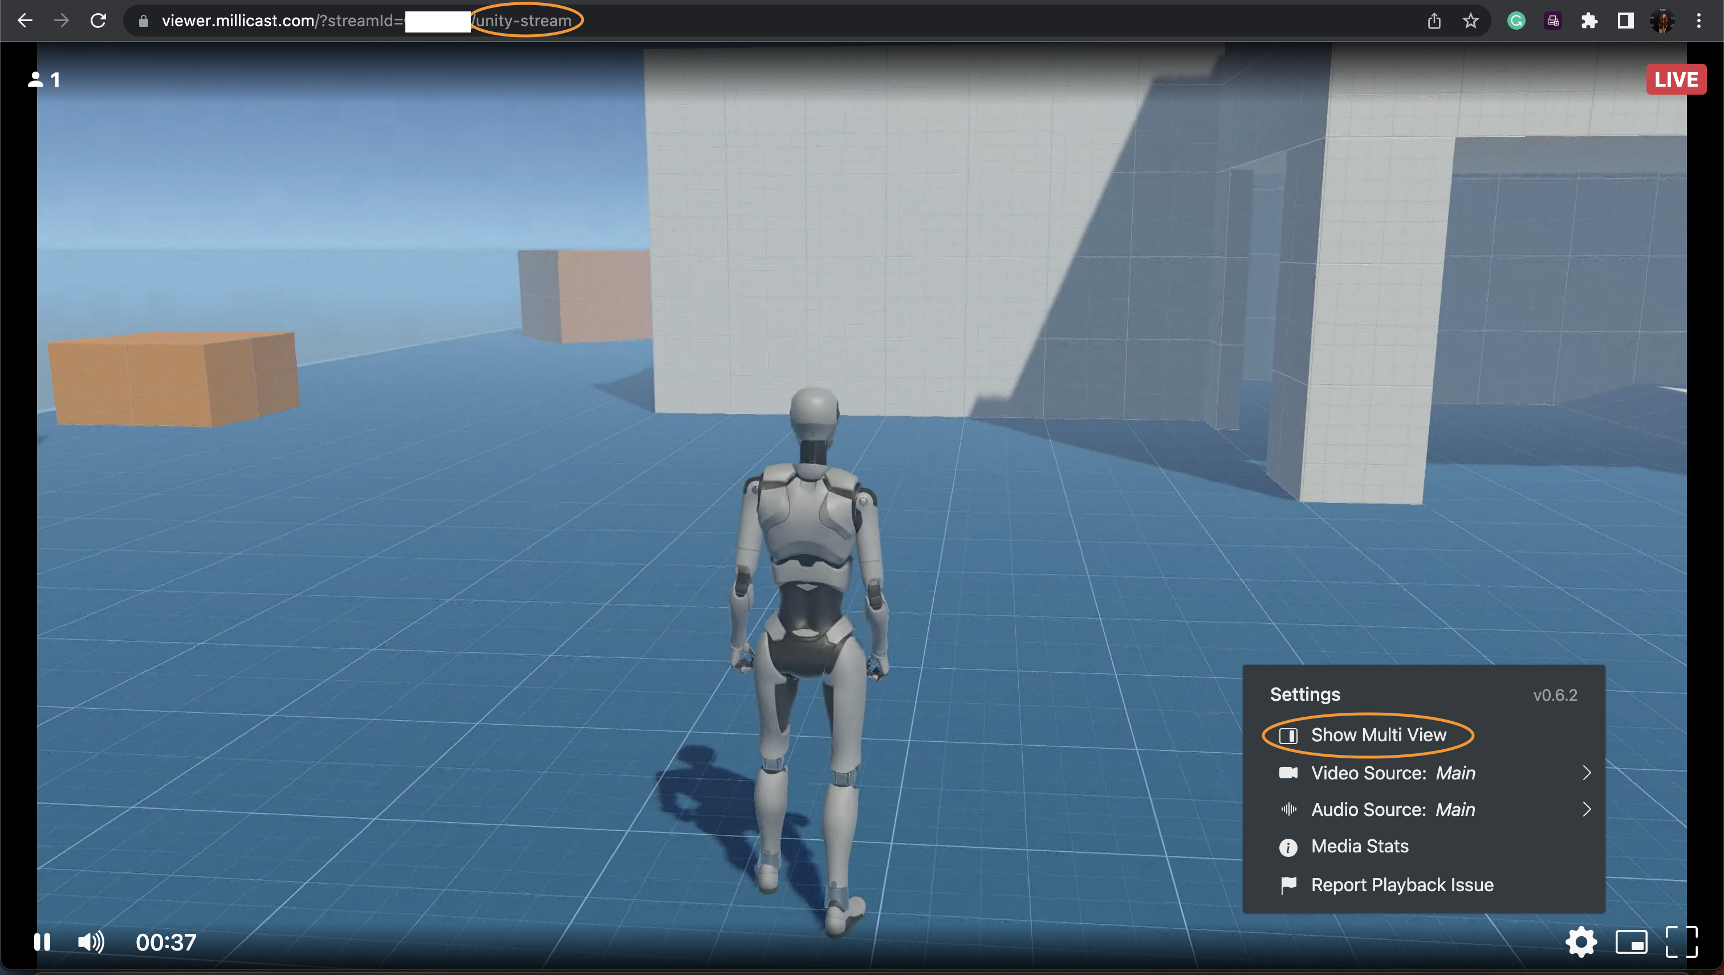Go back to previous page
This screenshot has width=1724, height=975.
pos(26,21)
